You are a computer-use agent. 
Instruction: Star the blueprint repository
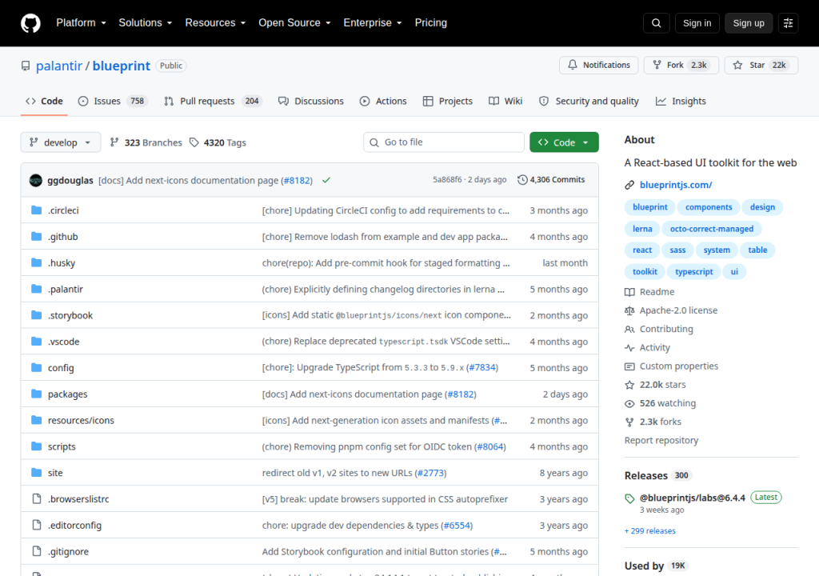[x=761, y=66]
